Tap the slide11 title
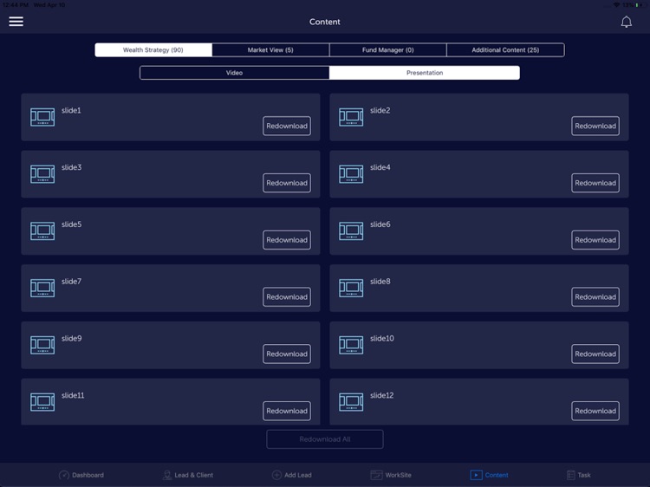The image size is (650, 487). pyautogui.click(x=73, y=395)
